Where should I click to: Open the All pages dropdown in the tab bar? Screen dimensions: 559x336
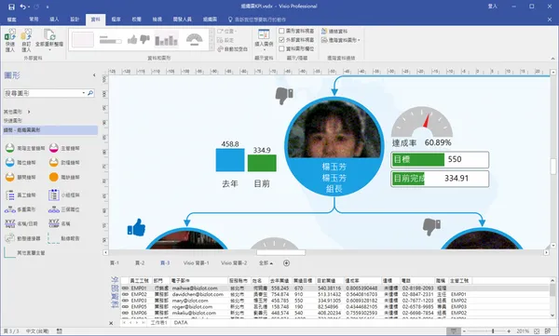(266, 263)
